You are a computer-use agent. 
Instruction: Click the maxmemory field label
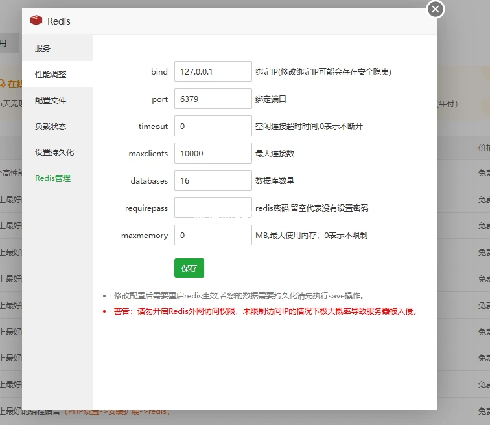tap(145, 236)
